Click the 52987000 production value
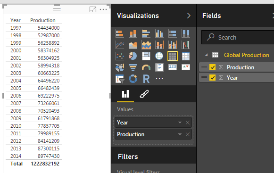This screenshot has width=274, height=173. pos(49,35)
